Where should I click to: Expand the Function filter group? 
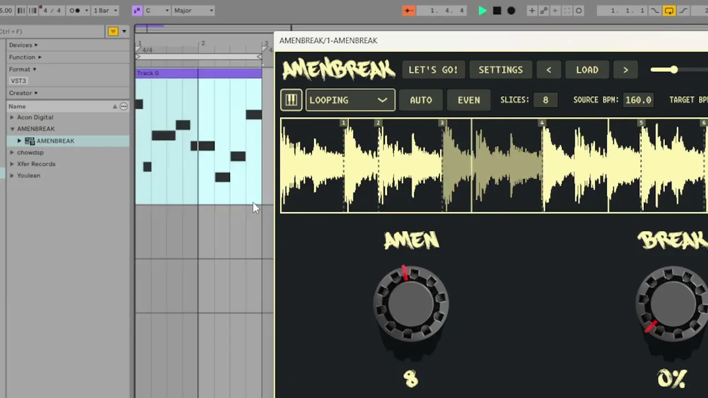[25, 57]
